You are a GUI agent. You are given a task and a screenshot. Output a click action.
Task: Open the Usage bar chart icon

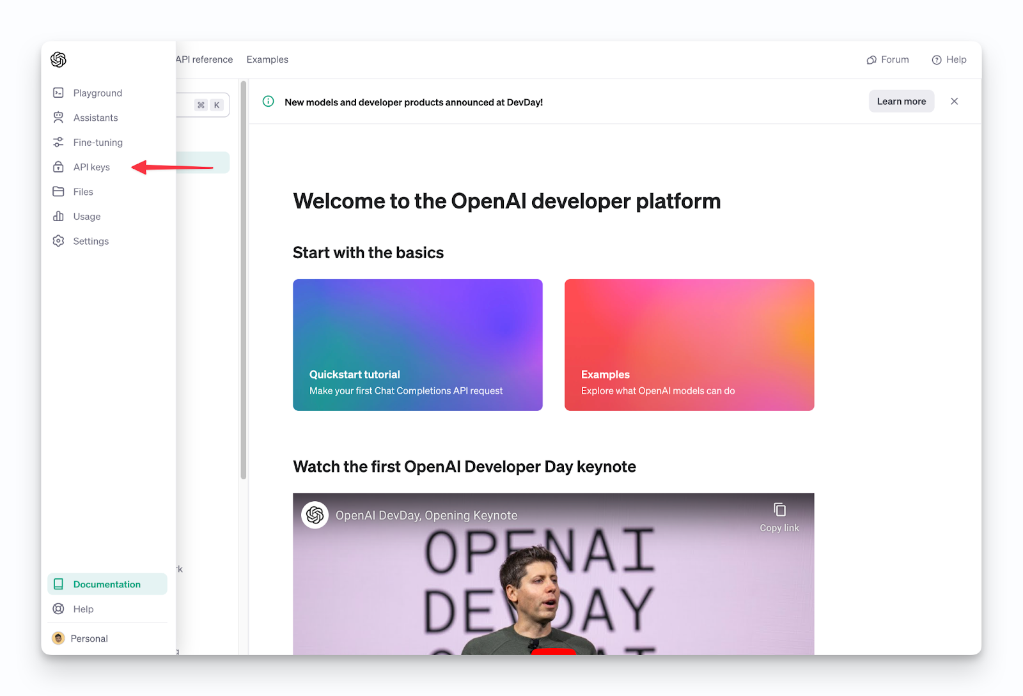[x=58, y=216]
